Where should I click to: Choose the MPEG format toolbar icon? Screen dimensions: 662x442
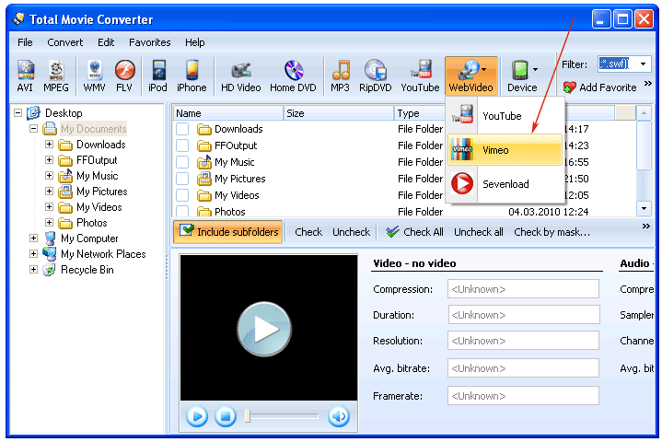point(56,76)
